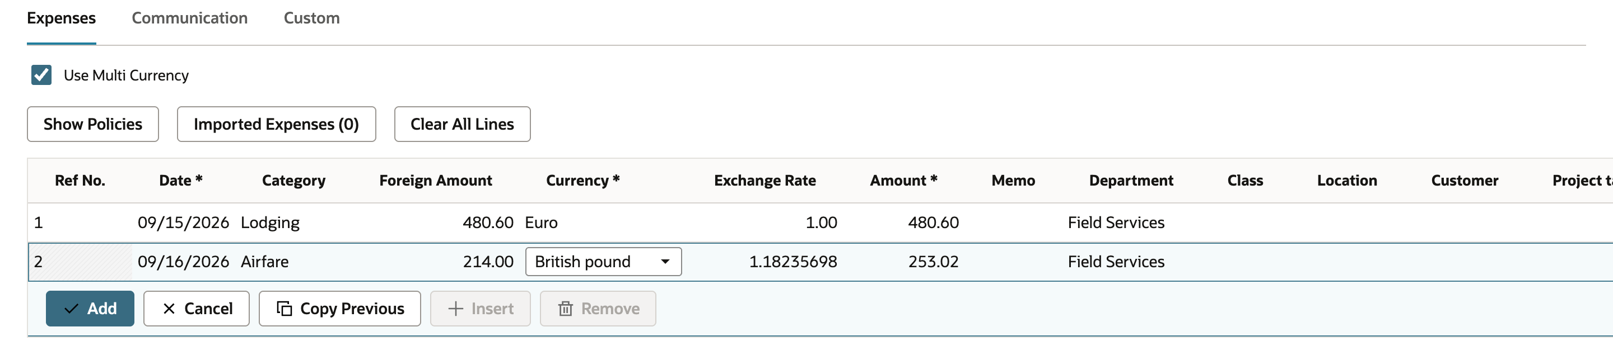Select the Category column header

293,181
